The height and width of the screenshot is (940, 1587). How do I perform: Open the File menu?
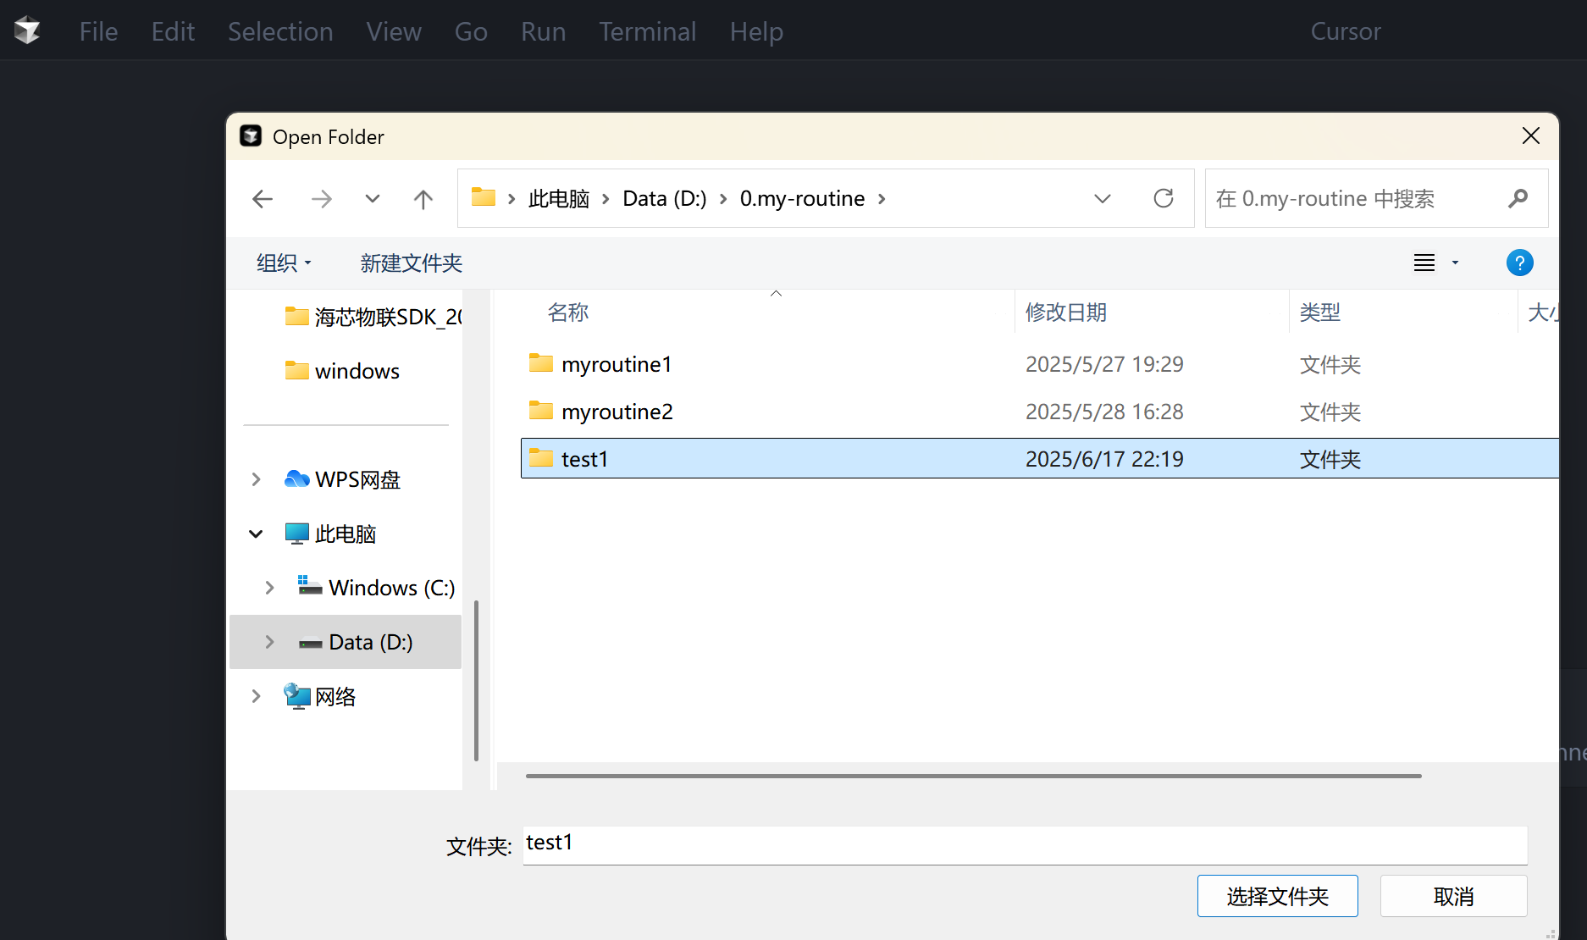[98, 31]
